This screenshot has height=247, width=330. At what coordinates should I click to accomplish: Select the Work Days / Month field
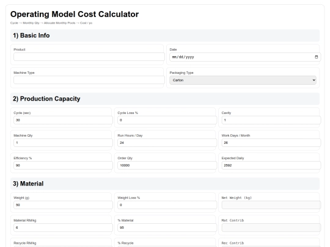point(271,143)
